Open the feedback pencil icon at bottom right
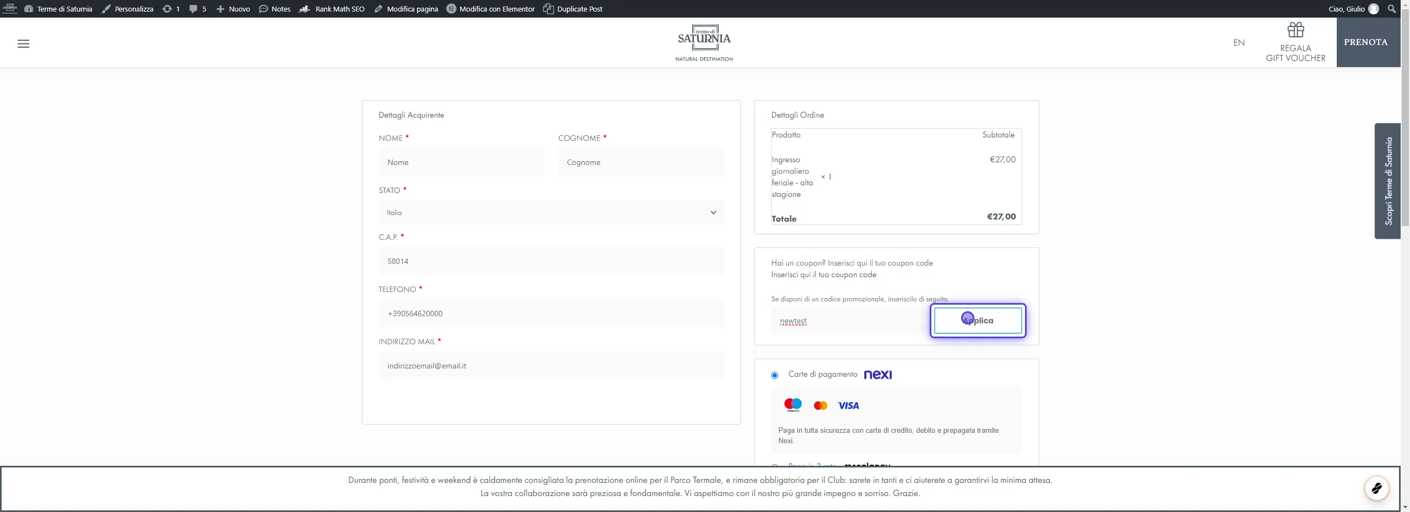This screenshot has width=1410, height=512. [1376, 488]
